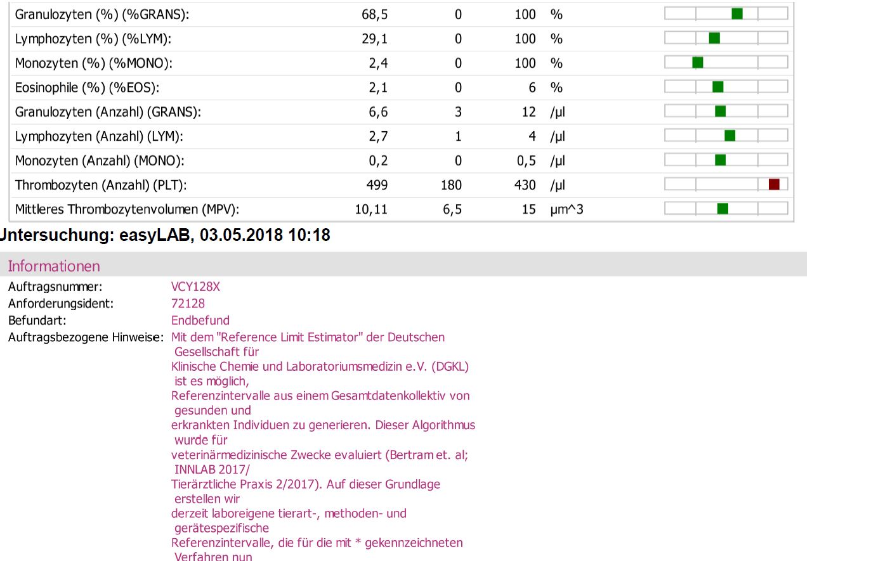The height and width of the screenshot is (561, 883).
Task: Select value 2,7 for Lymphozyten (Anzahl)
Action: tap(379, 137)
